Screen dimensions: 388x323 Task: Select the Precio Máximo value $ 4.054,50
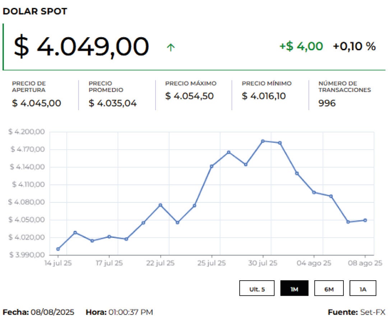coord(189,96)
